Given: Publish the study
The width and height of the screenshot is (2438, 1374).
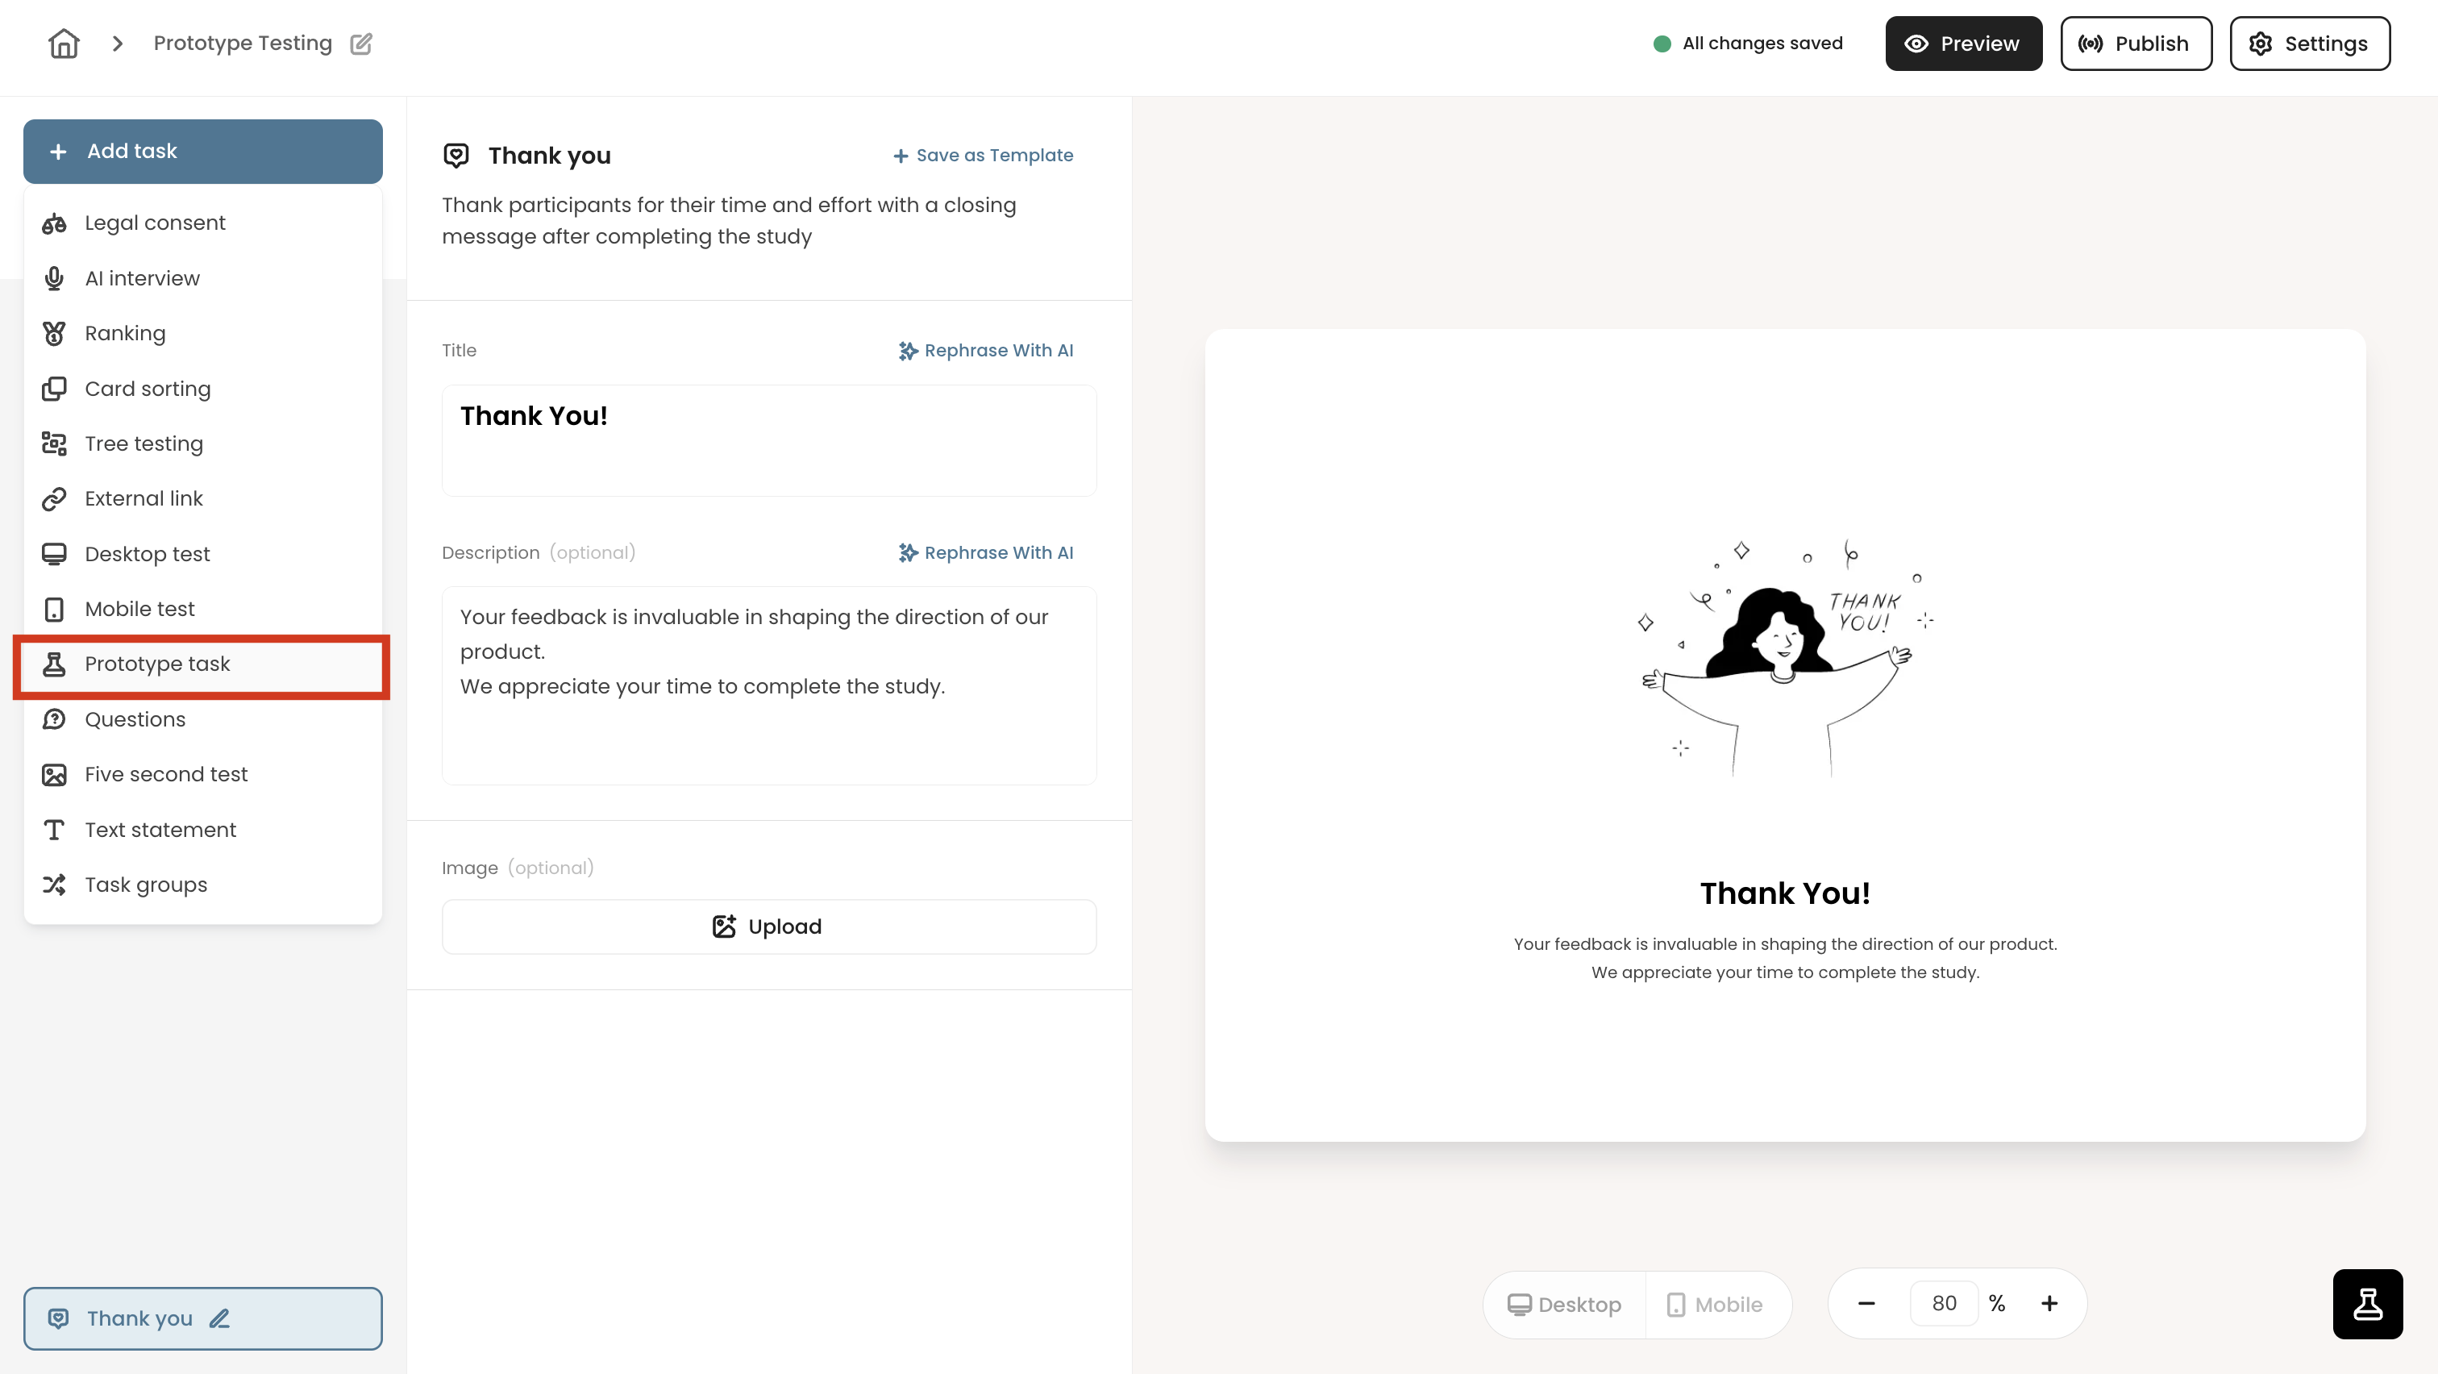Looking at the screenshot, I should pos(2136,44).
